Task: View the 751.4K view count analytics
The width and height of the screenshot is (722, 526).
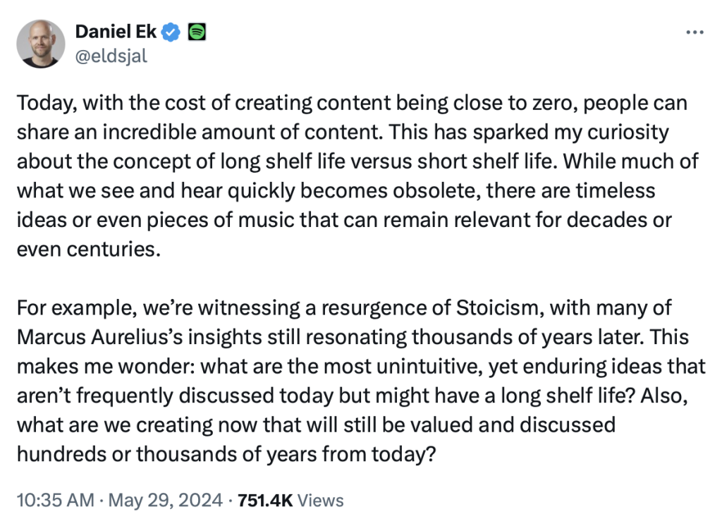Action: tap(264, 501)
